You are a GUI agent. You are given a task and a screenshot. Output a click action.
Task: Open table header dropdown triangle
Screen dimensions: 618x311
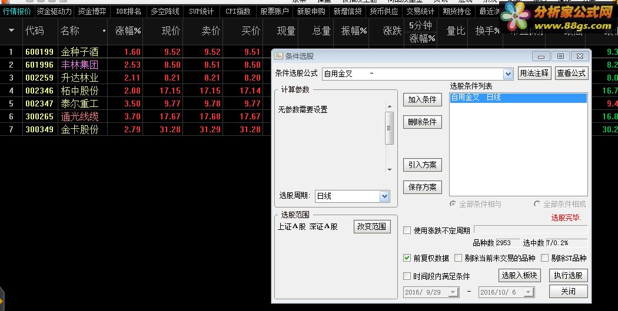click(11, 31)
